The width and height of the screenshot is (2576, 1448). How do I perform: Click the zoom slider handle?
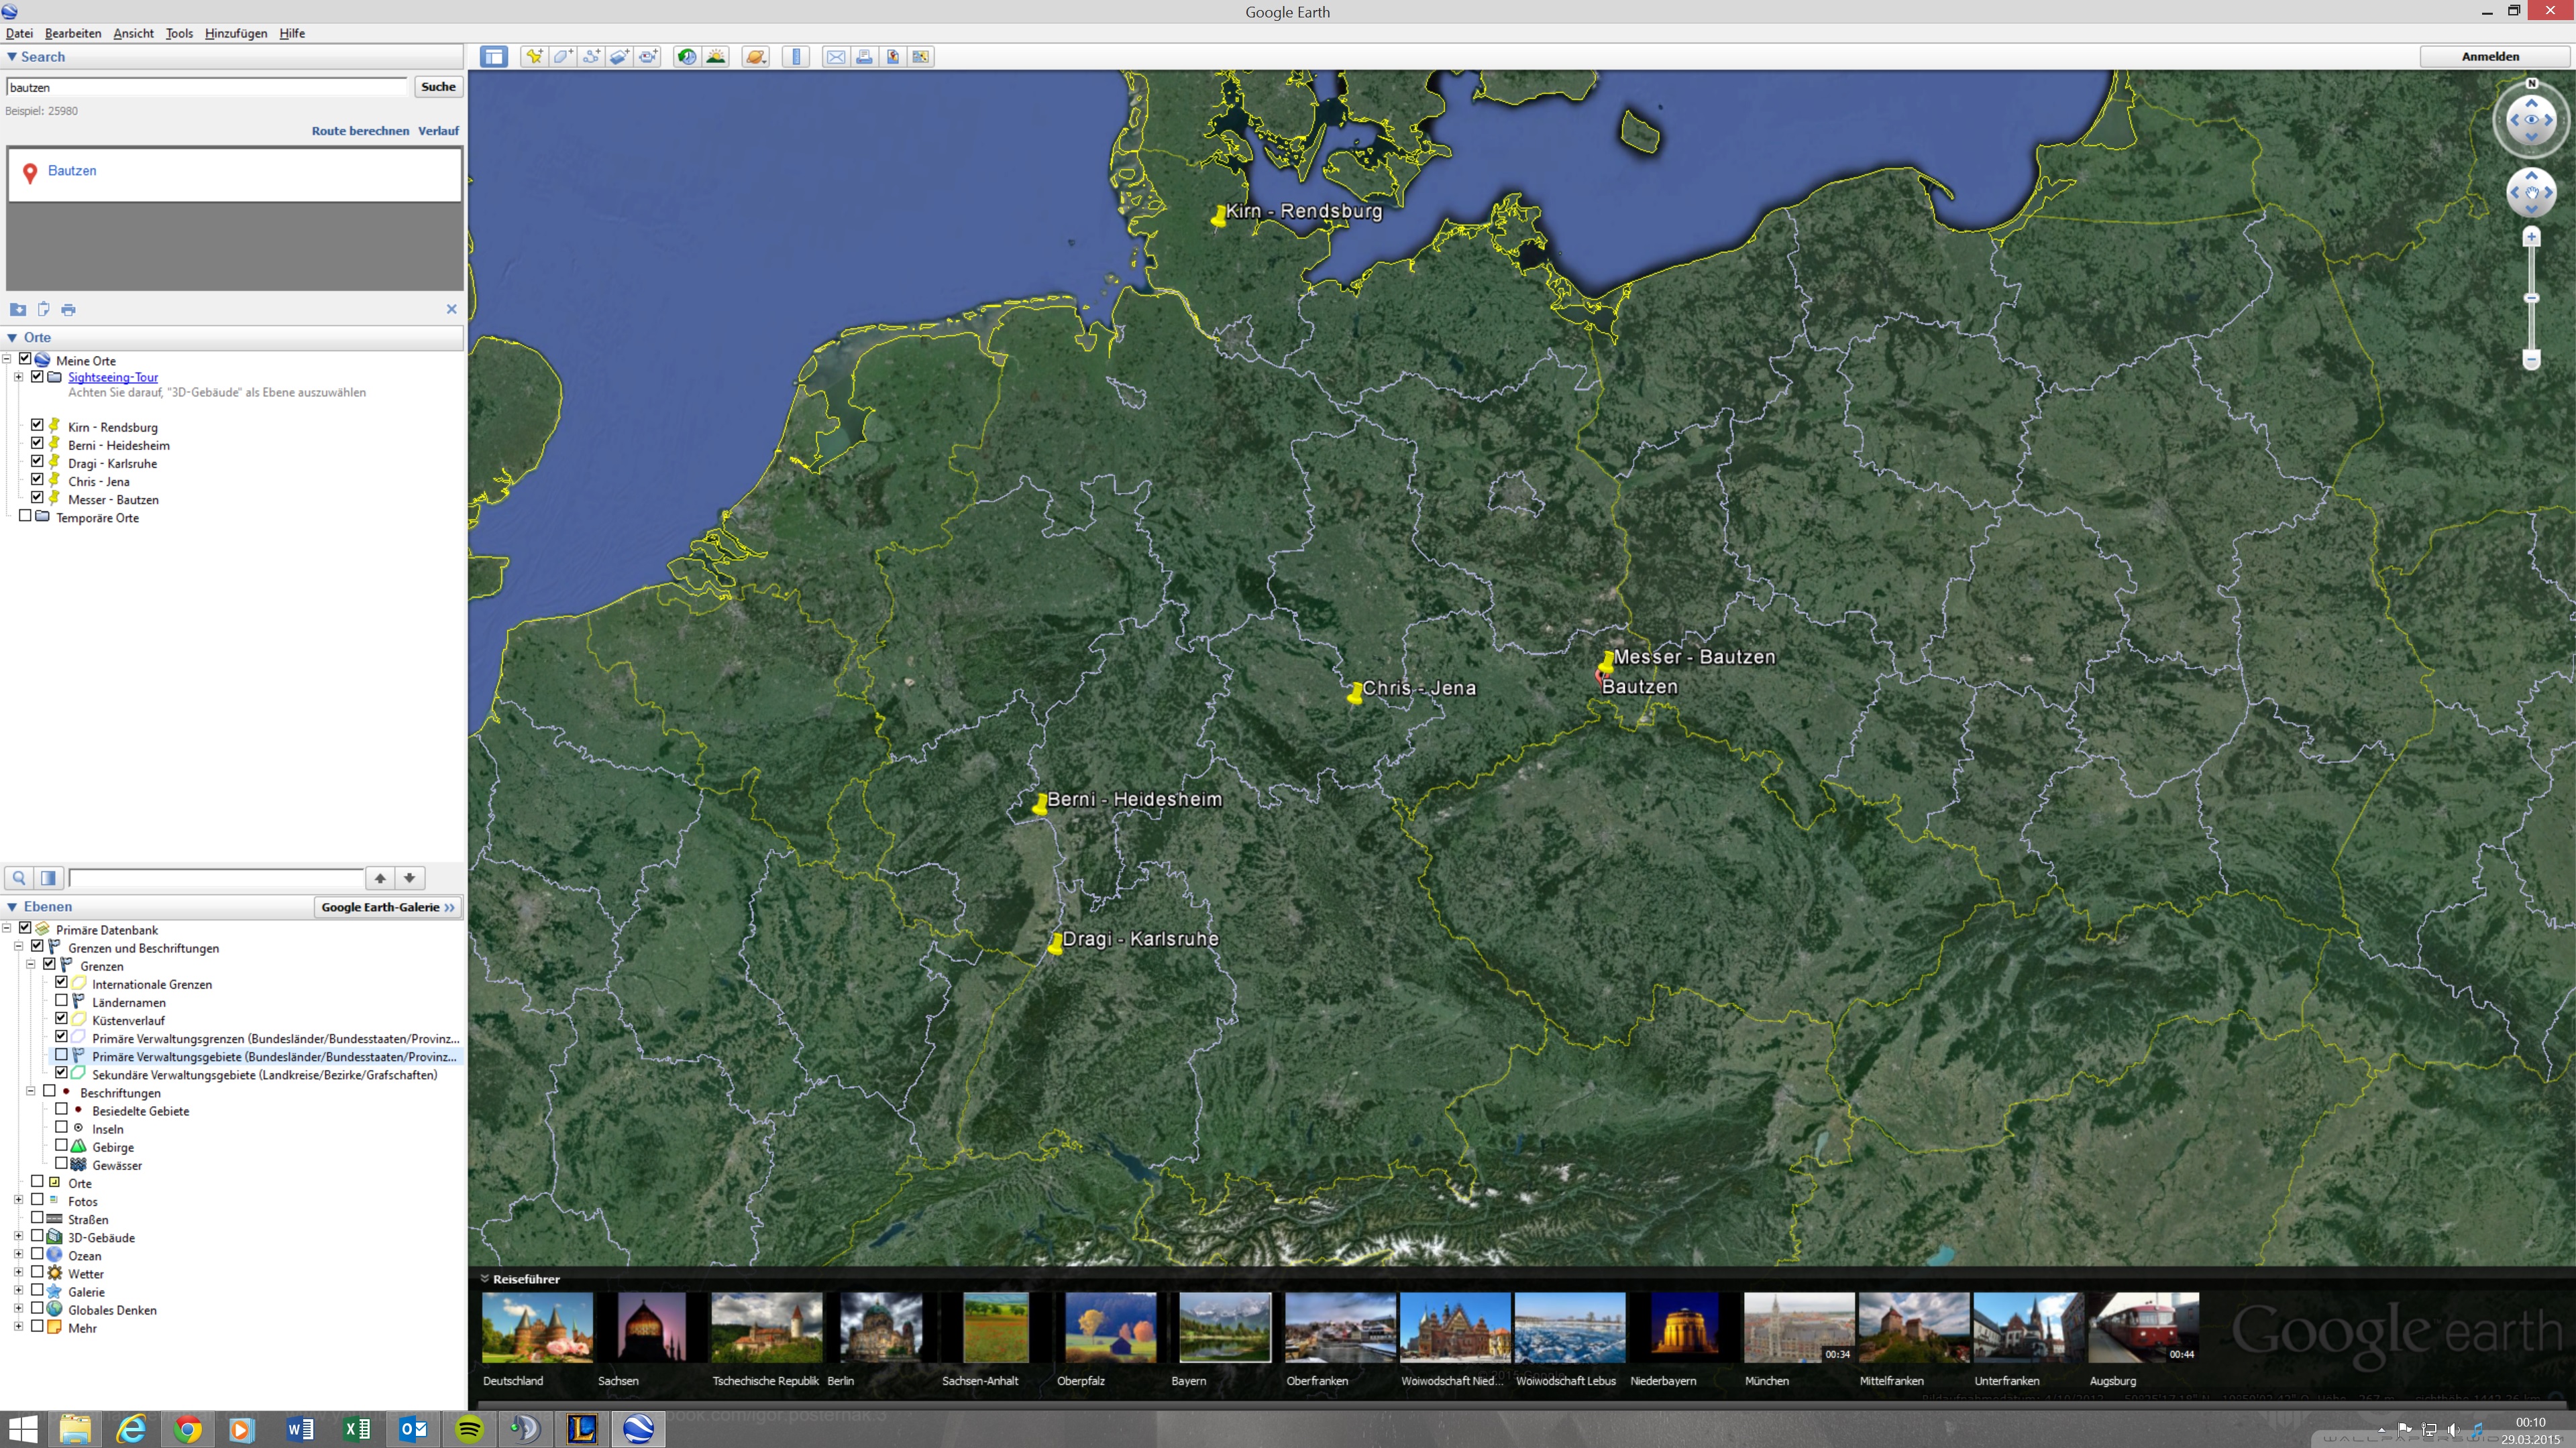tap(2531, 298)
